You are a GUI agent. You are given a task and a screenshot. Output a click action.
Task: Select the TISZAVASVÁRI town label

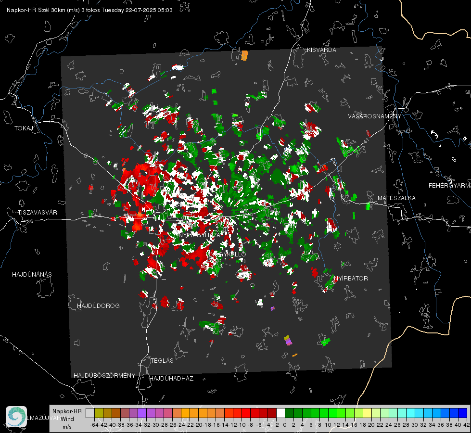38,213
